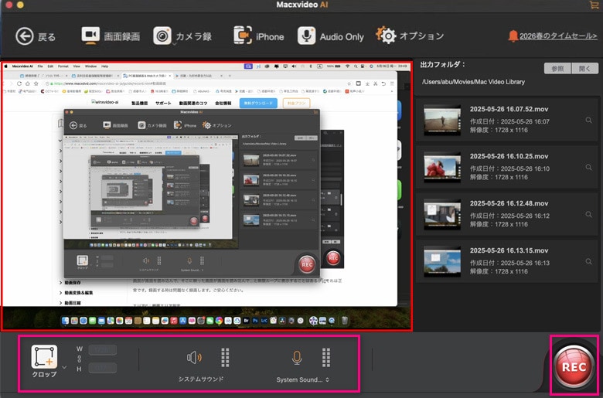Open オプション settings gear
Screen dimensions: 603x398
pos(410,36)
